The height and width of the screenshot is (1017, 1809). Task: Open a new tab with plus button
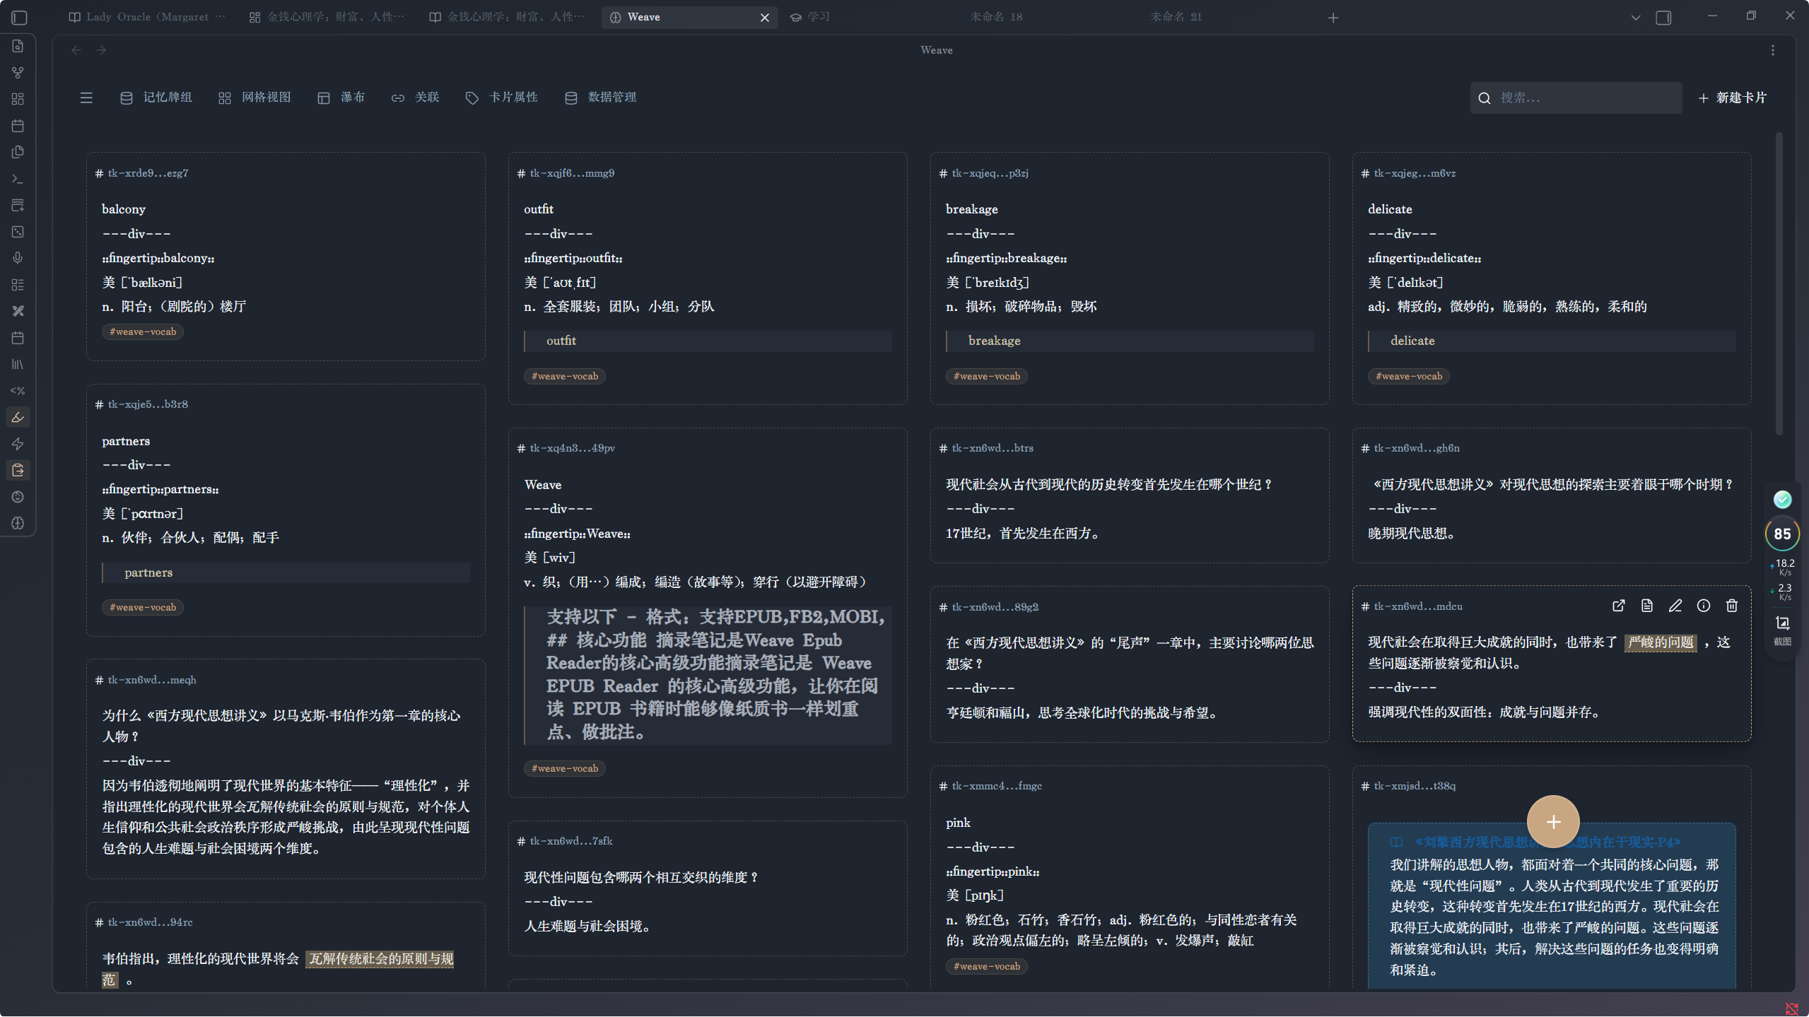tap(1333, 18)
